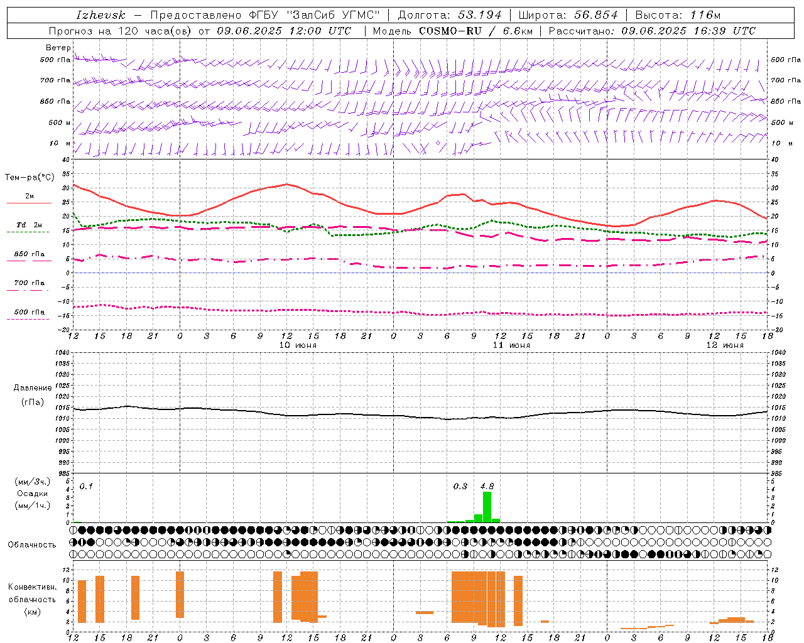Viewport: 804px width, 643px height.
Task: Click the "11 июня" date label
Action: [511, 345]
